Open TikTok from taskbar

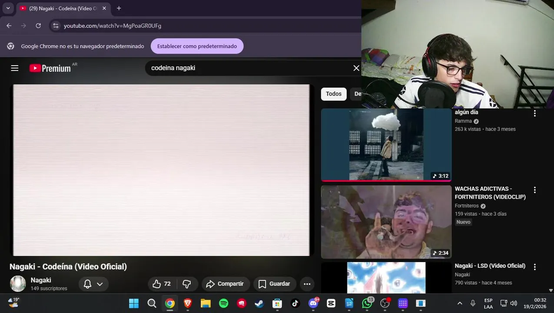[295, 303]
